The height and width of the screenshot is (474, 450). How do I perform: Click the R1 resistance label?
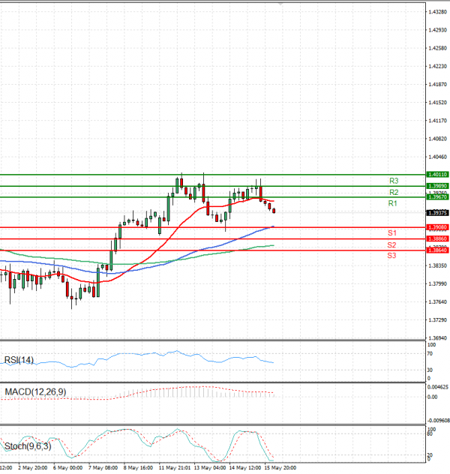(393, 203)
